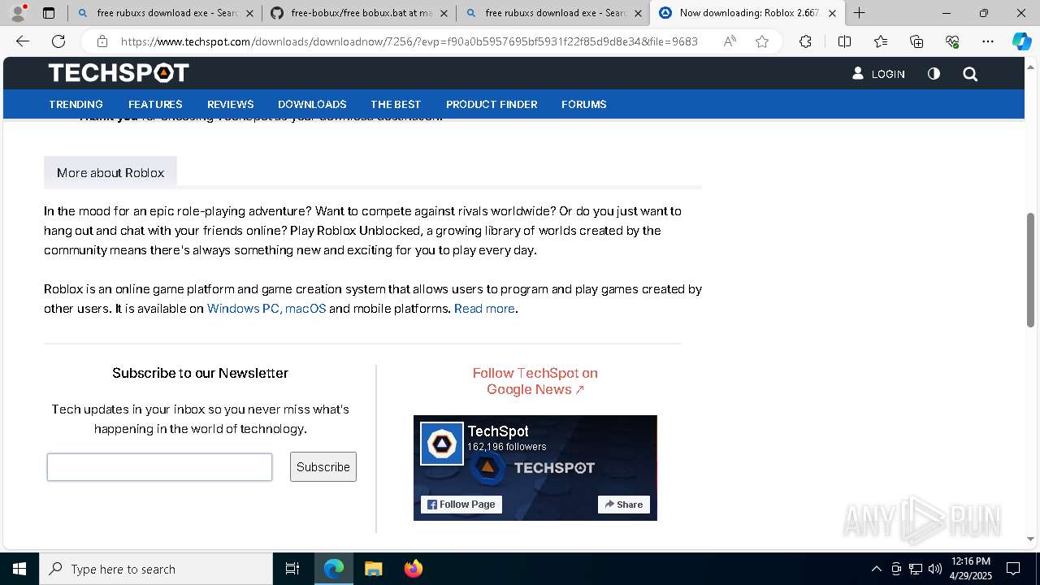Open the Copilot icon in the Edge toolbar
Image resolution: width=1040 pixels, height=585 pixels.
[x=1021, y=41]
